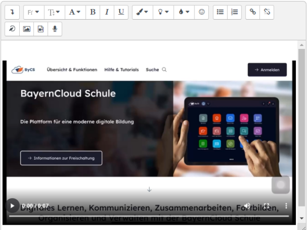Record audio with the microphone icon

[x=55, y=29]
